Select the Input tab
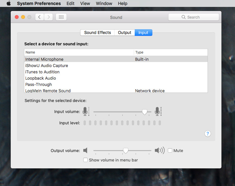 [x=143, y=33]
